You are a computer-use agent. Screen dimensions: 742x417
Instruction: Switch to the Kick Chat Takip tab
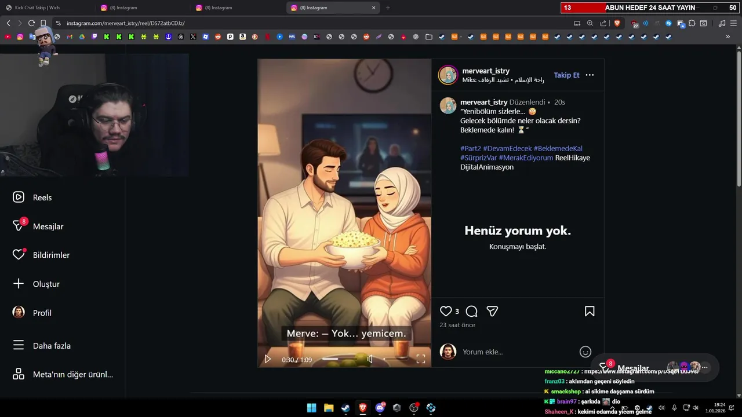pyautogui.click(x=46, y=8)
